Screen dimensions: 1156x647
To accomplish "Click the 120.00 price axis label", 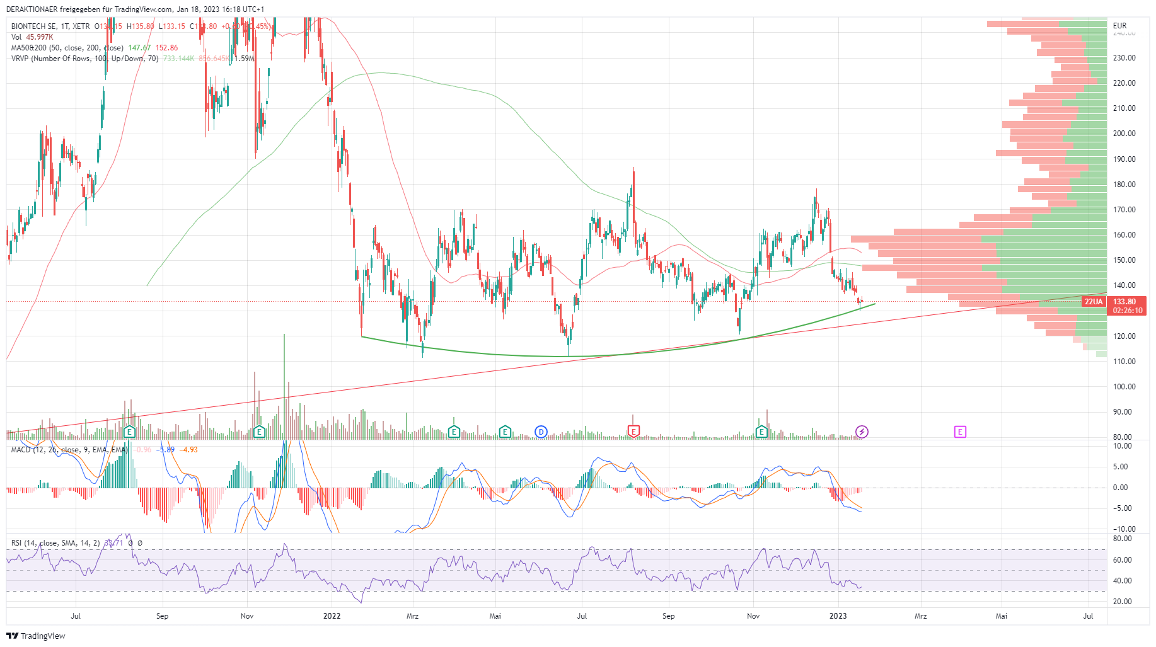I will pyautogui.click(x=1124, y=336).
